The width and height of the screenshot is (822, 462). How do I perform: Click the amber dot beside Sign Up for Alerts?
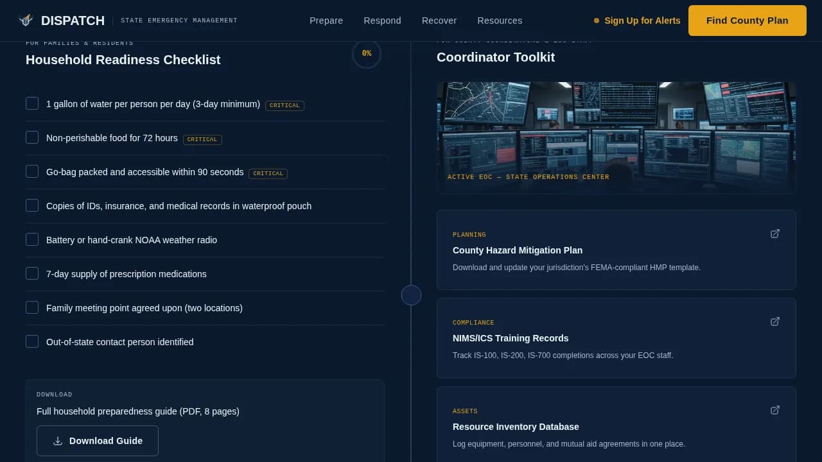tap(597, 21)
